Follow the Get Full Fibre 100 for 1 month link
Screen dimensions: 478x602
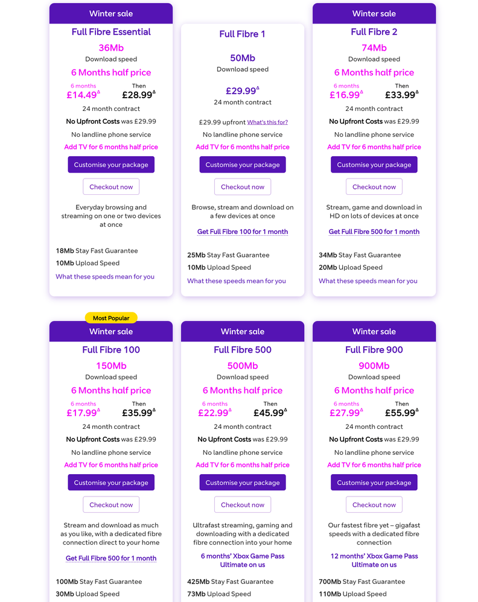click(243, 232)
